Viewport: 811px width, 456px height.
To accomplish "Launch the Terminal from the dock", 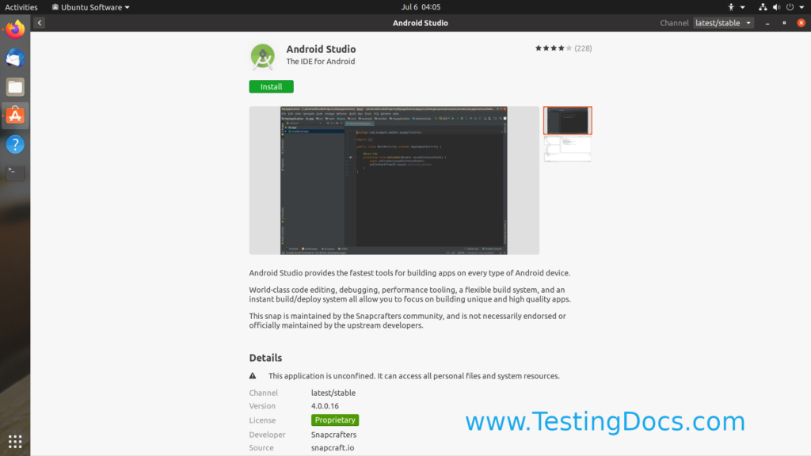I will [x=14, y=172].
